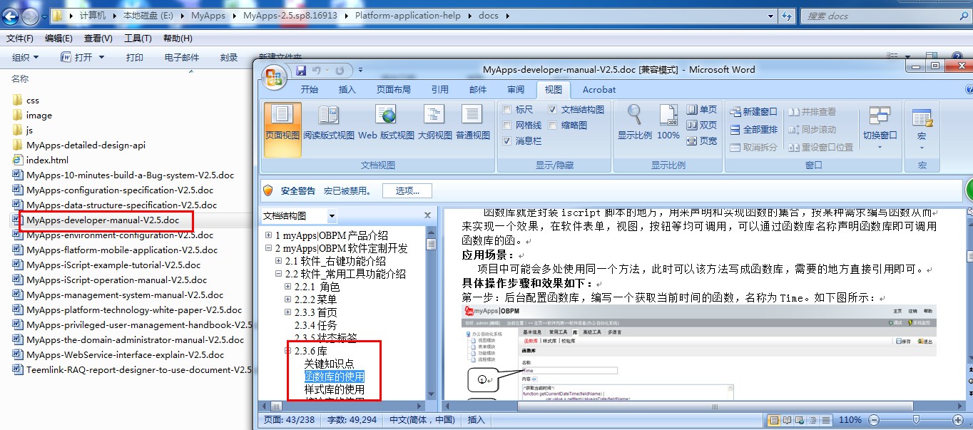Collapse 2 myApps|OBPM 软件定制开发 node

(x=268, y=248)
